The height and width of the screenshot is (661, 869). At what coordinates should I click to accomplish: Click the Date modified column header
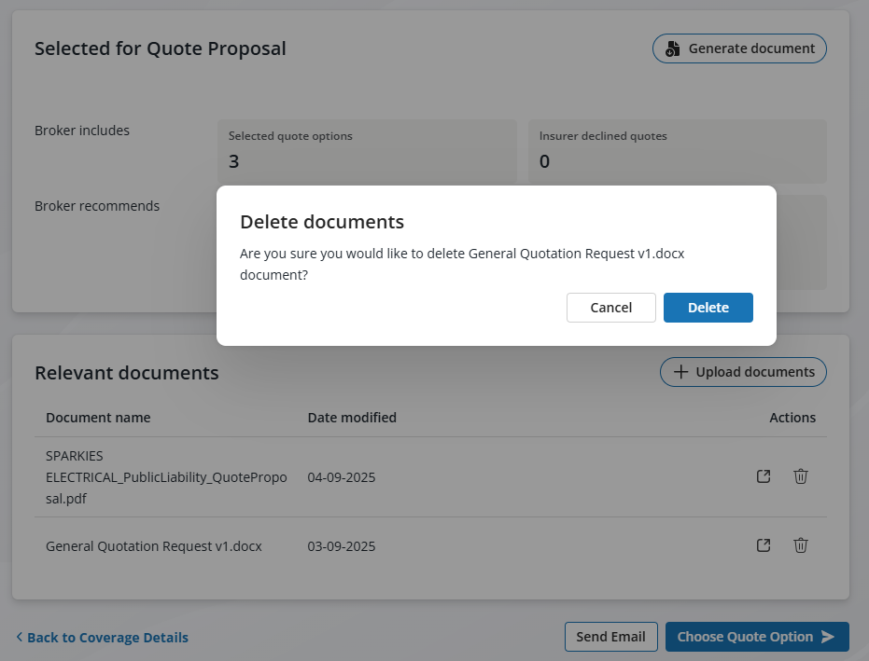pos(352,418)
